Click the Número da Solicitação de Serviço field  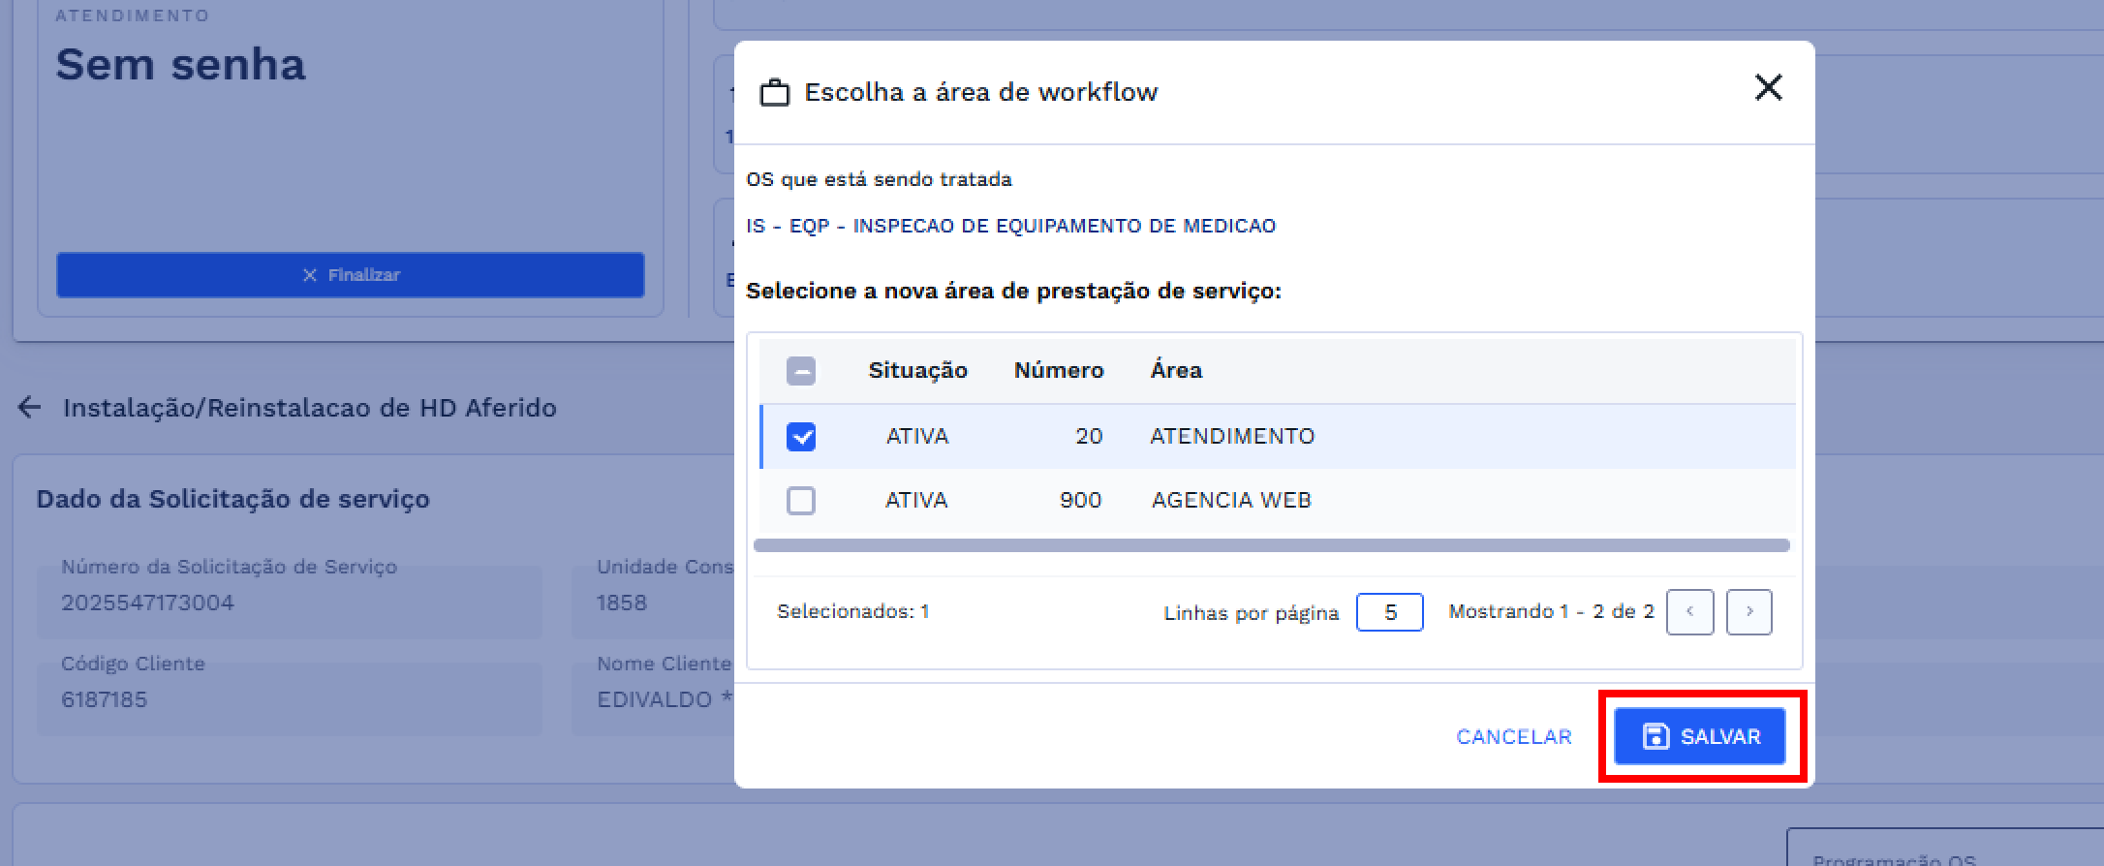pos(289,603)
